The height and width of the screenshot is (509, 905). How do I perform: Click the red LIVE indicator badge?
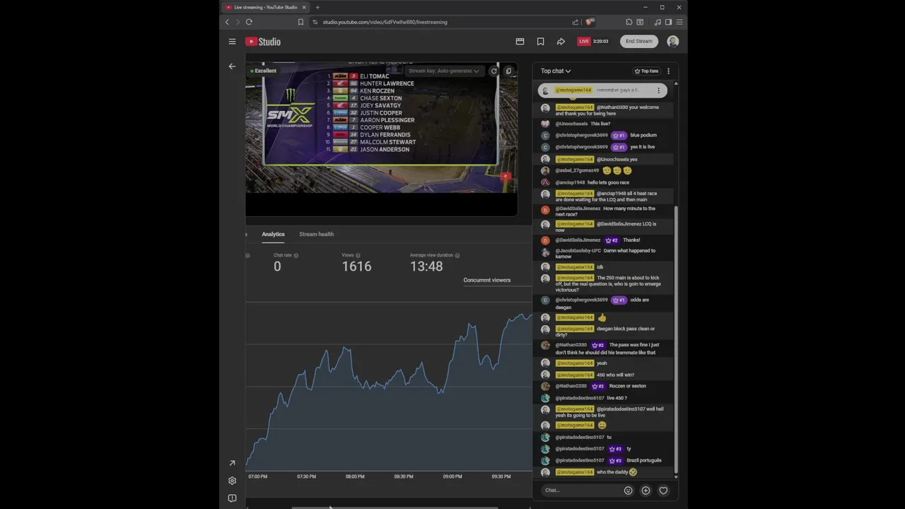584,42
